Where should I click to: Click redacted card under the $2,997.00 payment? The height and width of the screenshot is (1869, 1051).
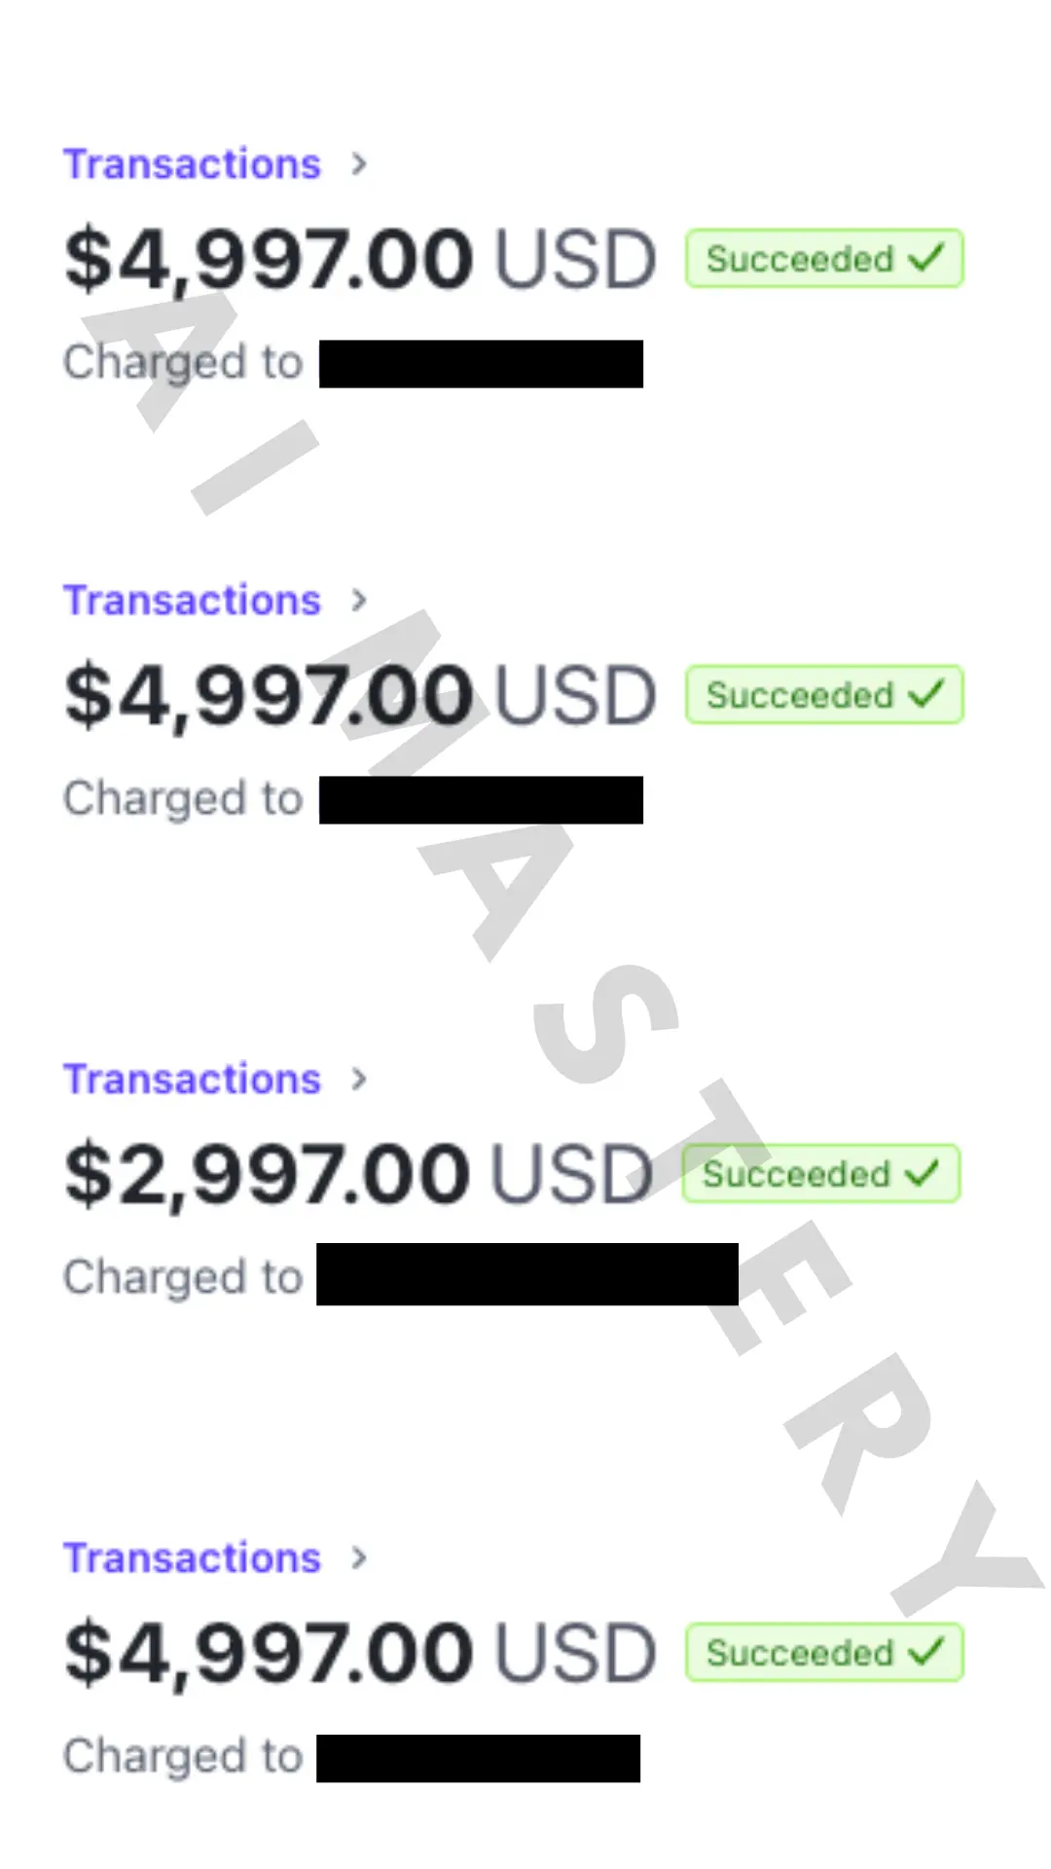coord(526,1274)
